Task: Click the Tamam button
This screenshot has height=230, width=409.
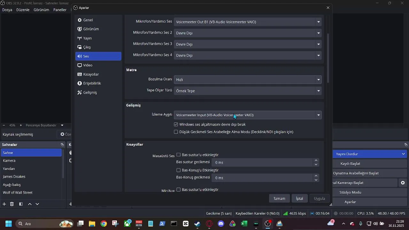Action: click(x=279, y=198)
